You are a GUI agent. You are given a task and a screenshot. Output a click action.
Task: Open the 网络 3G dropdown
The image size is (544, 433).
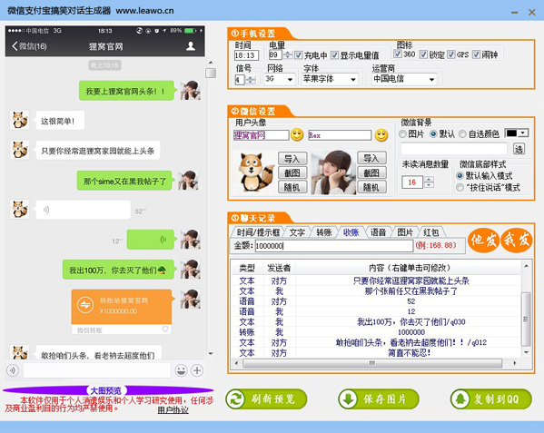pyautogui.click(x=280, y=79)
